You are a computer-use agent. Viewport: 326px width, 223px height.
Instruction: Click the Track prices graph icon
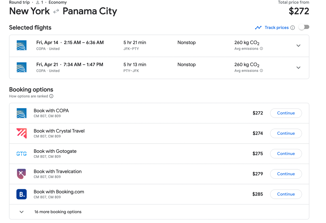point(258,28)
